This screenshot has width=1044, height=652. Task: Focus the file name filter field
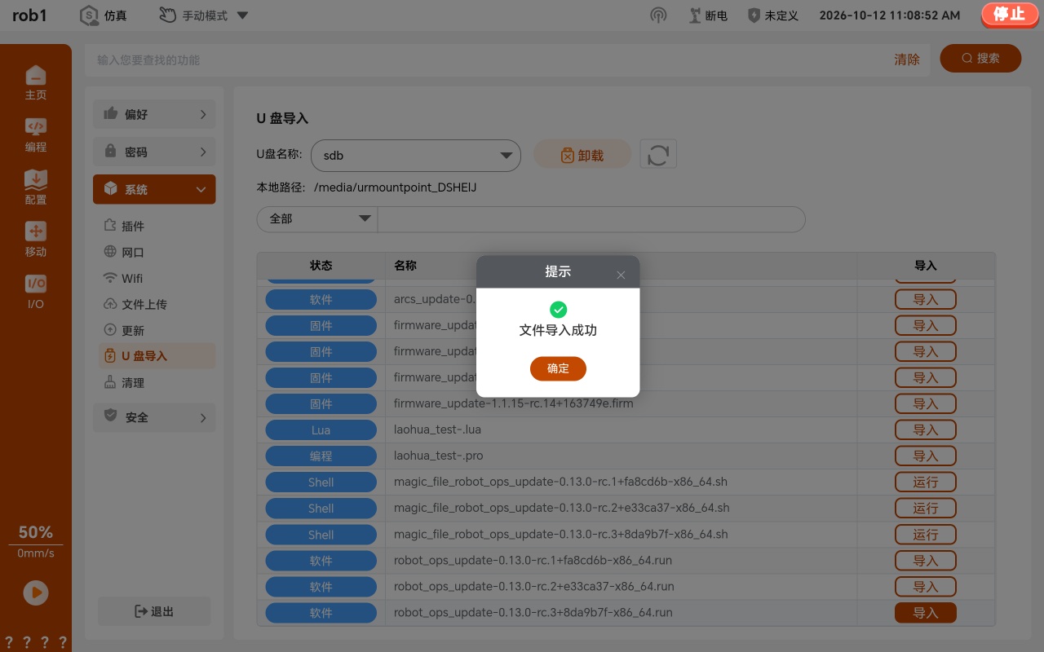pyautogui.click(x=591, y=219)
